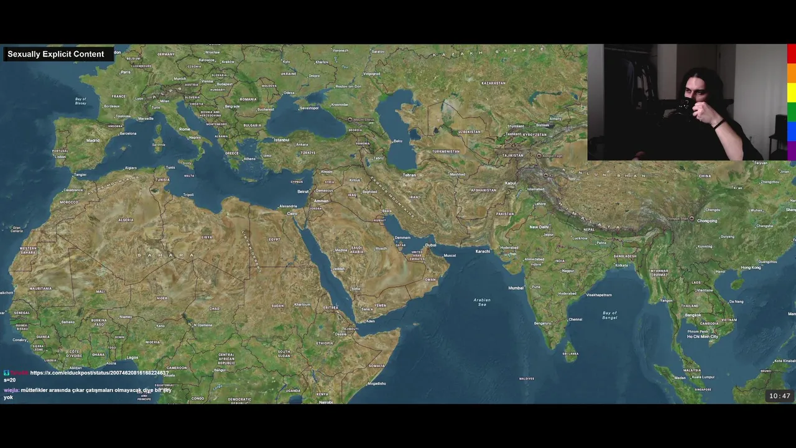Click the Lisbon city label

click(x=60, y=157)
